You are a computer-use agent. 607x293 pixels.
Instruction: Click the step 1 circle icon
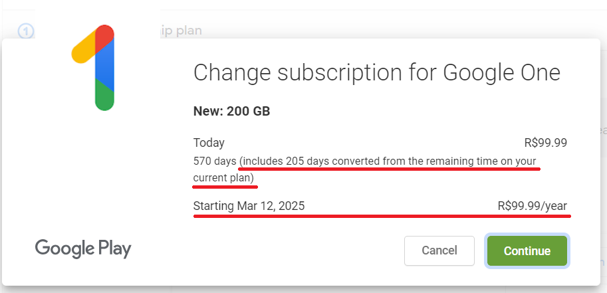pos(25,31)
